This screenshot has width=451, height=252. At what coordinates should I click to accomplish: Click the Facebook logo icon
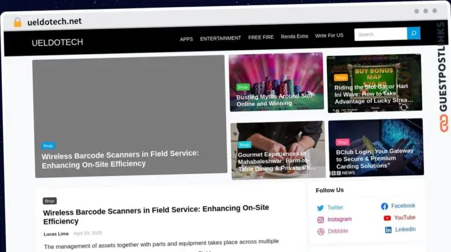(385, 206)
